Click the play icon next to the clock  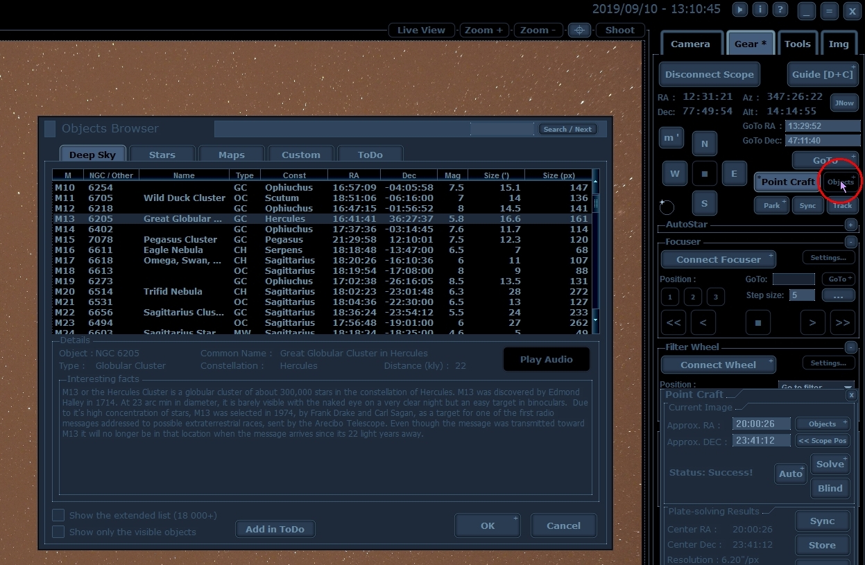(x=741, y=10)
